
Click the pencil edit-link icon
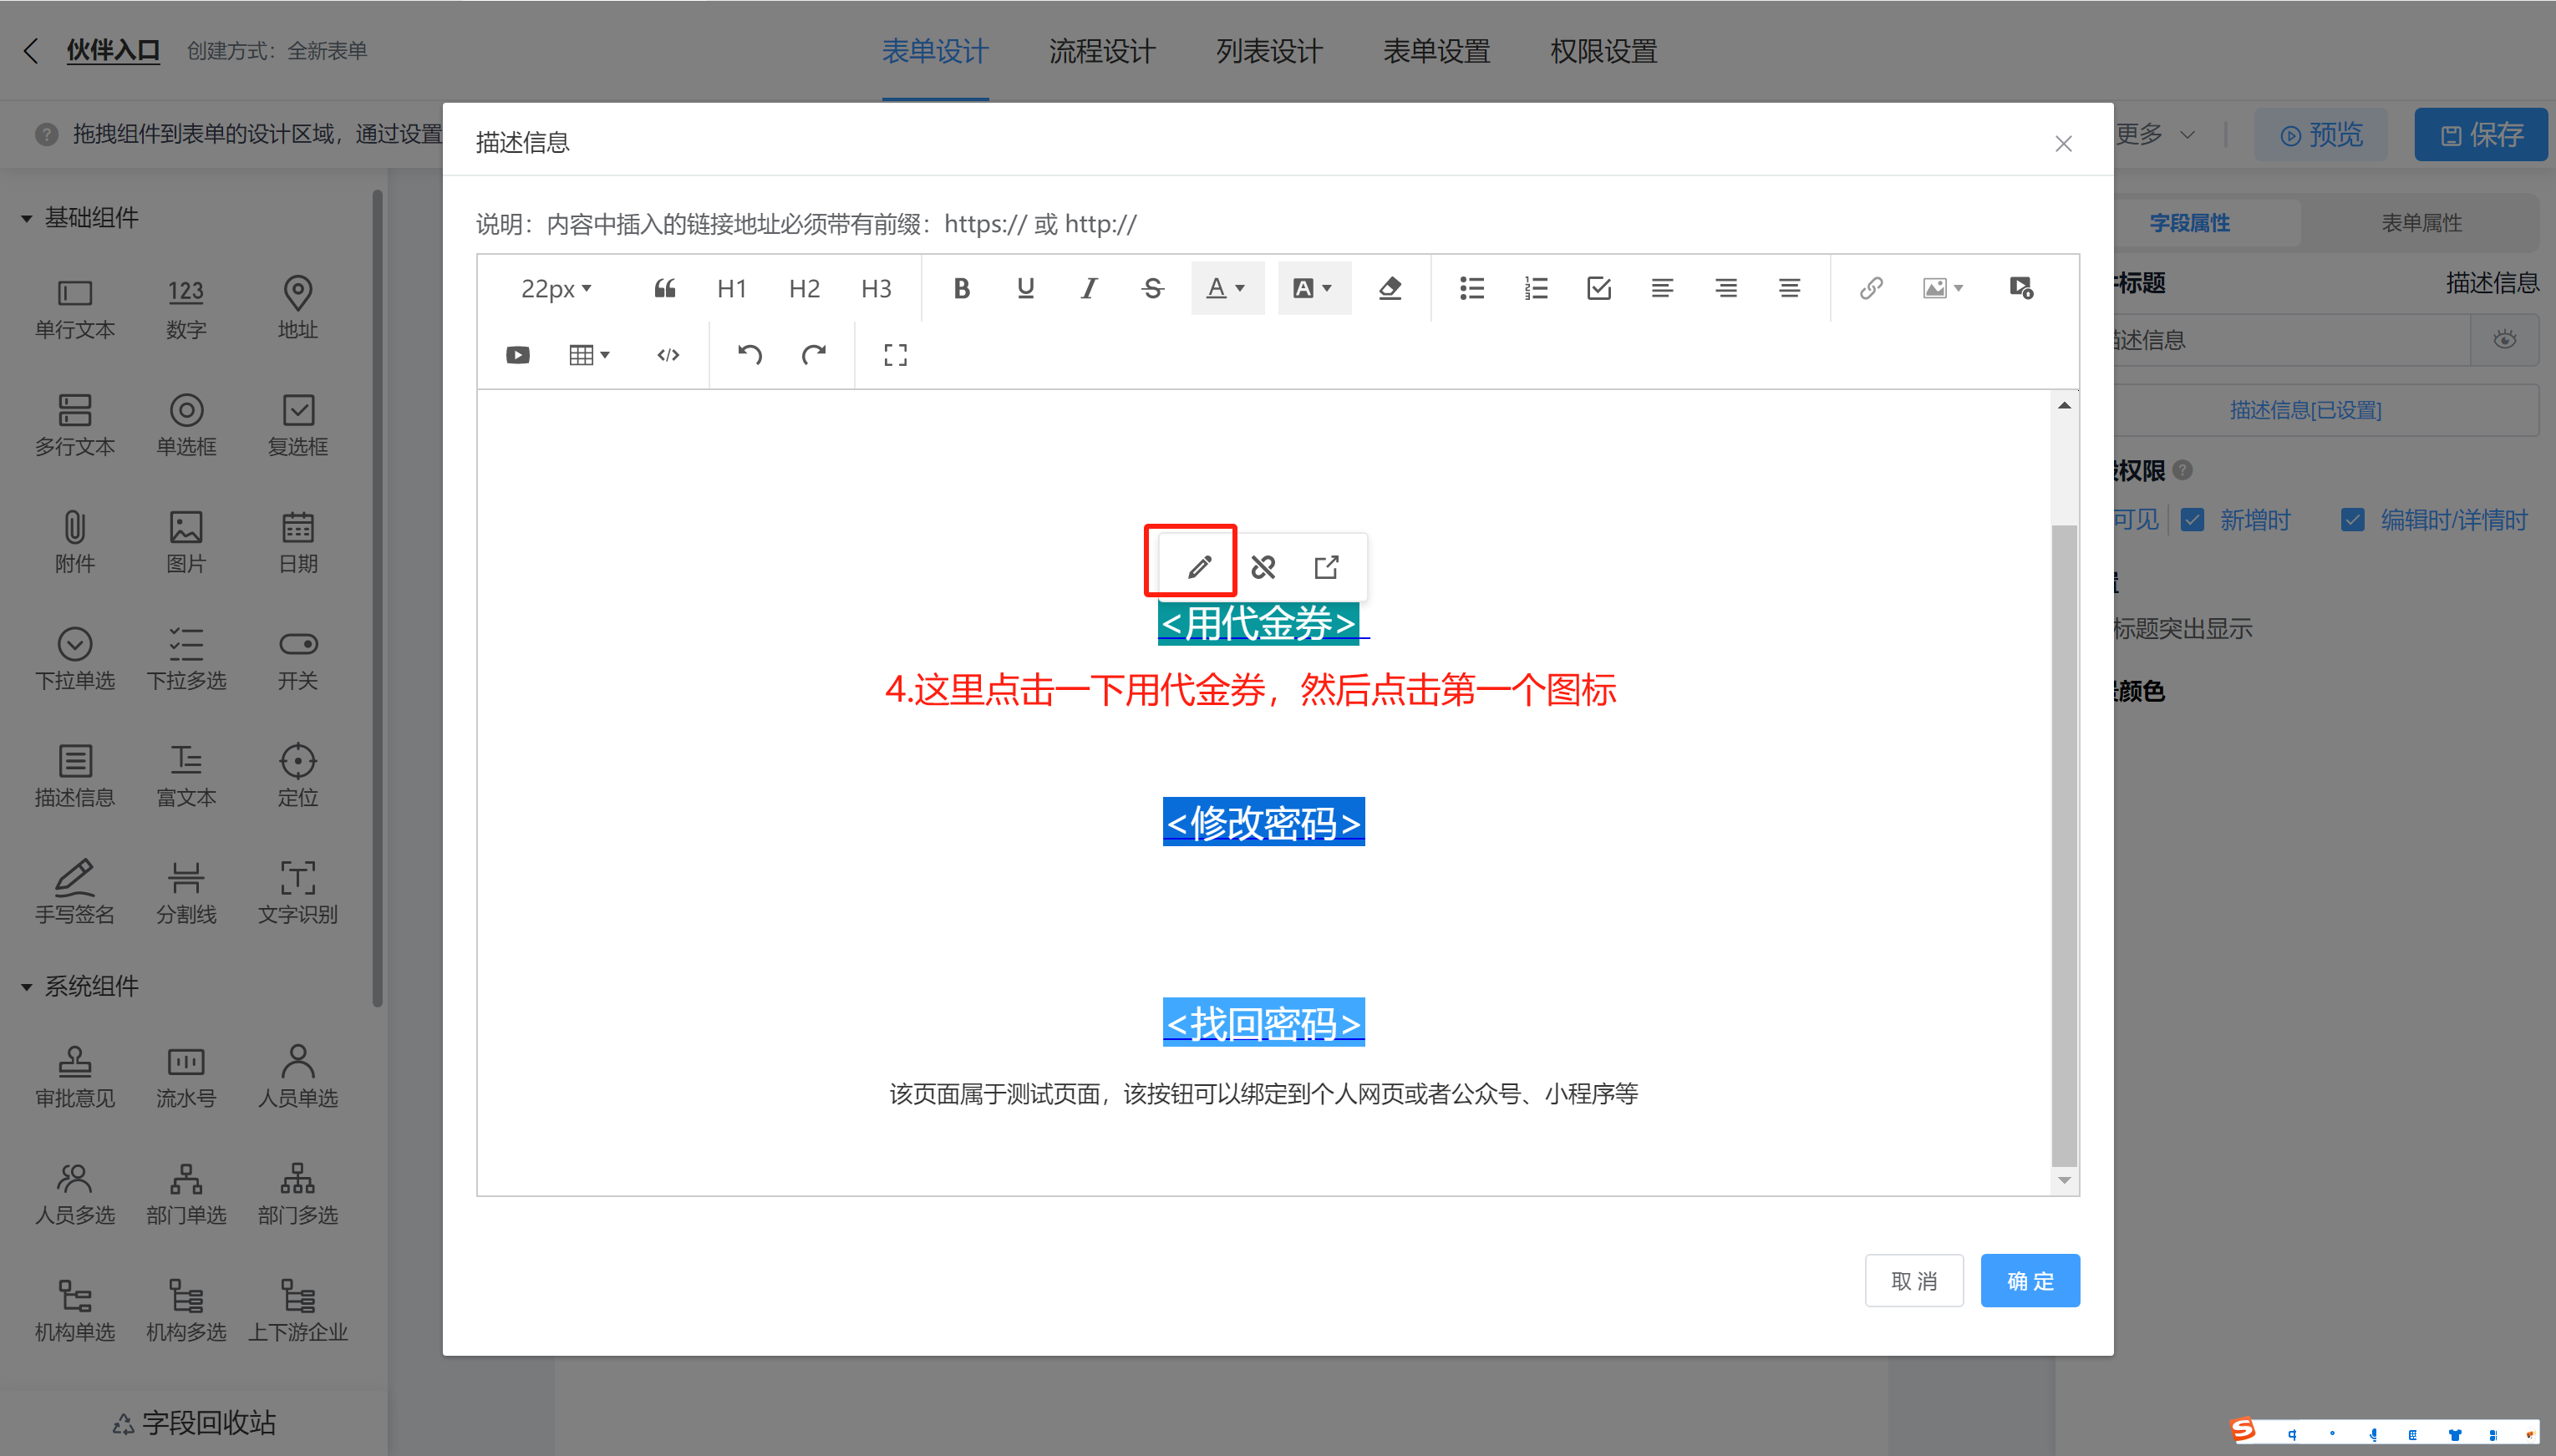coord(1199,567)
